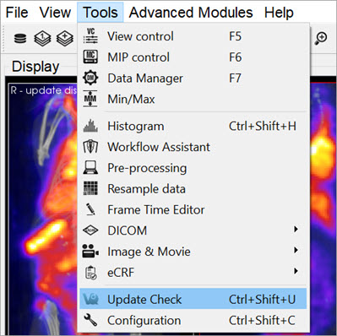
Task: Choose Configuration from Tools menu
Action: [x=193, y=320]
